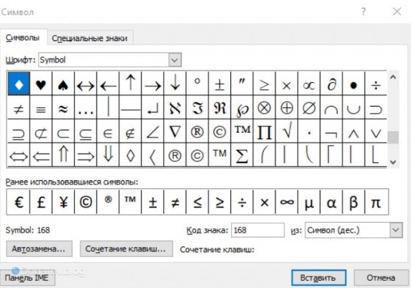411x288 pixels.
Task: Pick the summation sigma symbol
Action: pyautogui.click(x=242, y=155)
